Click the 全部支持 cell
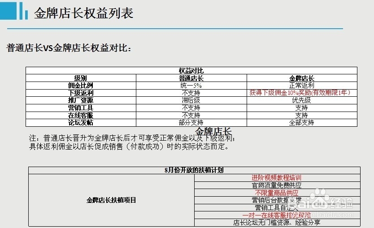The image size is (374, 228). coord(302,122)
